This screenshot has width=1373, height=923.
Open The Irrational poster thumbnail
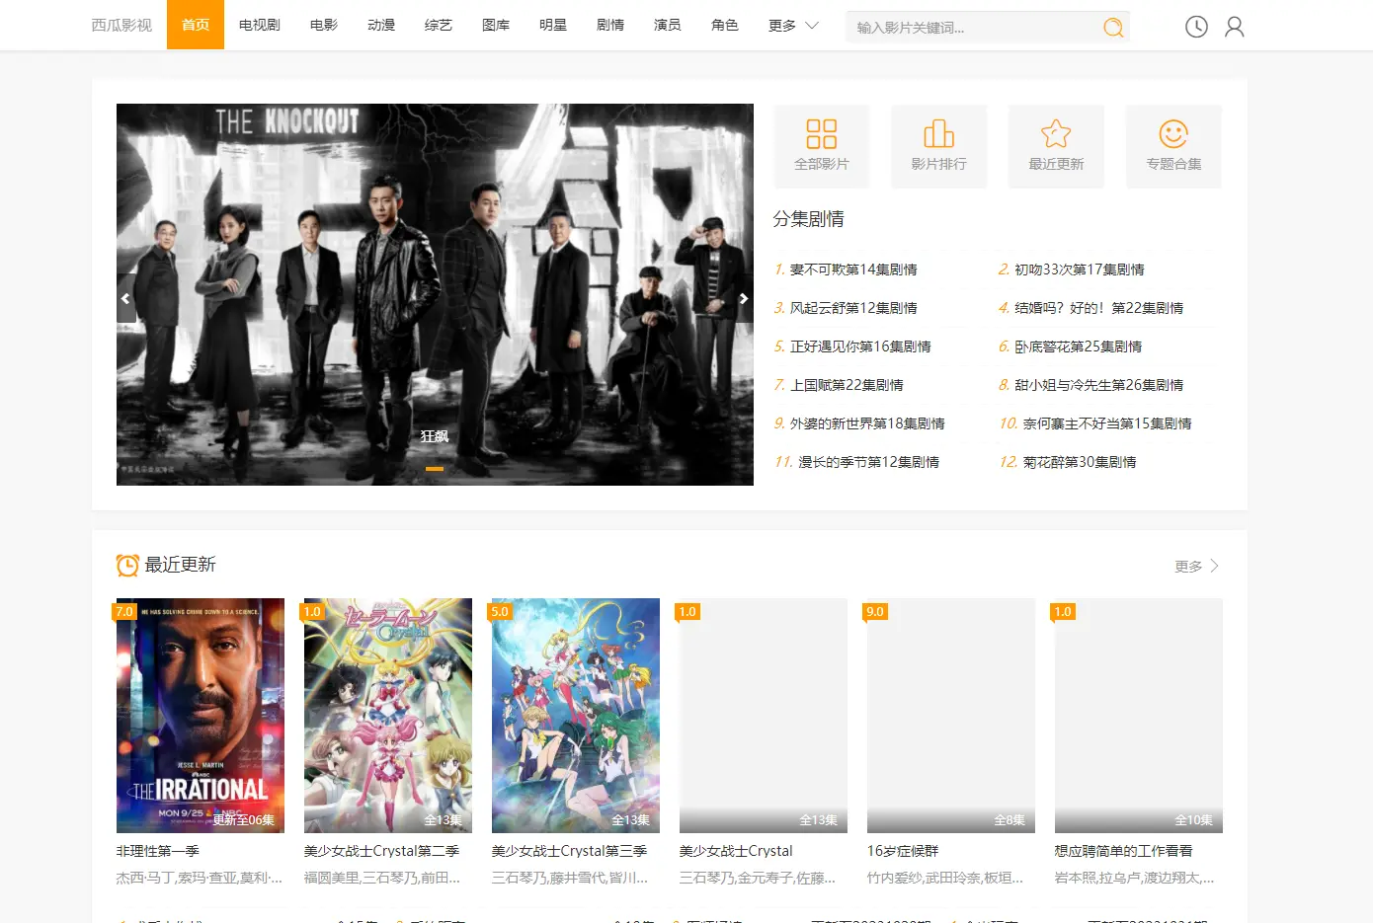click(201, 716)
